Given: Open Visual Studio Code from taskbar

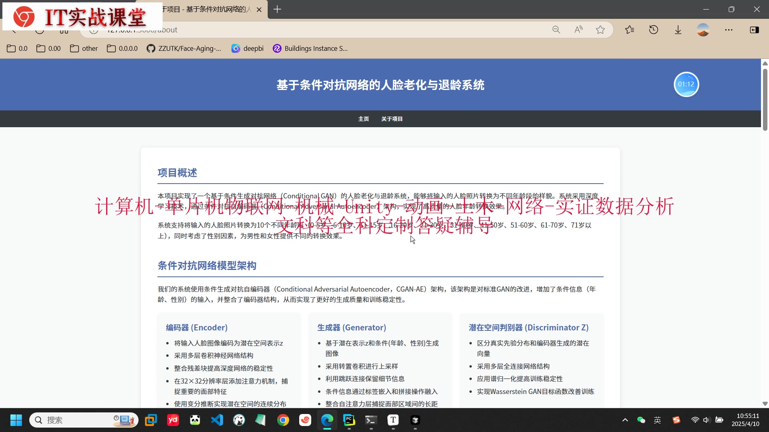Looking at the screenshot, I should tap(217, 420).
